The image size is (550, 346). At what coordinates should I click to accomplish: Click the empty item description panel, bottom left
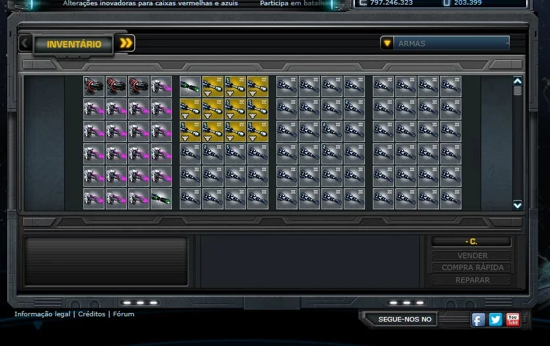106,261
